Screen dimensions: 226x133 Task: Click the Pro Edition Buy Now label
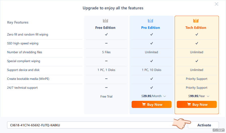pyautogui.click(x=155, y=105)
